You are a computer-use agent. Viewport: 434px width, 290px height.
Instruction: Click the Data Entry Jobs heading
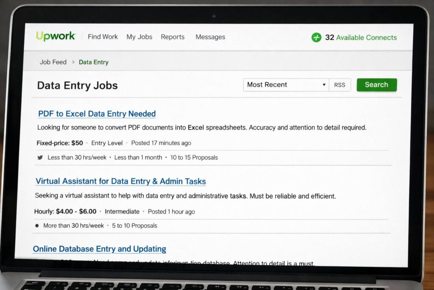click(77, 85)
